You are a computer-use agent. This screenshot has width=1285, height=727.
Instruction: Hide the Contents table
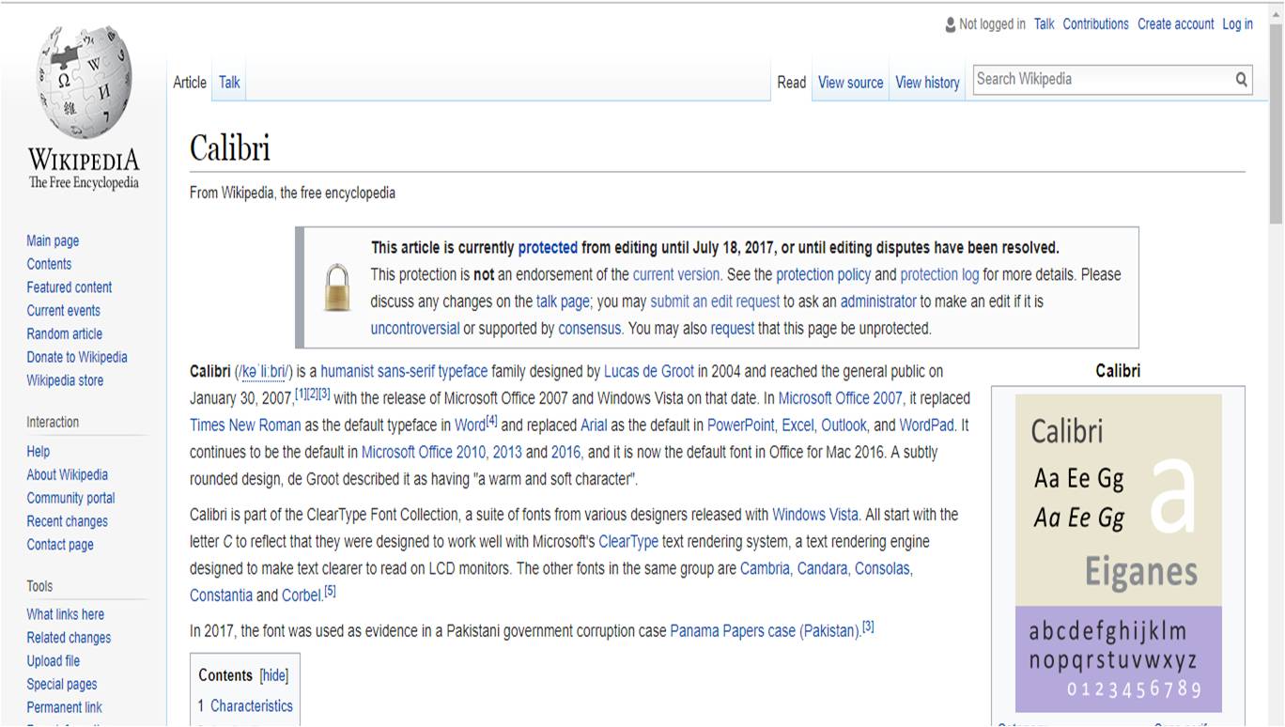point(274,675)
